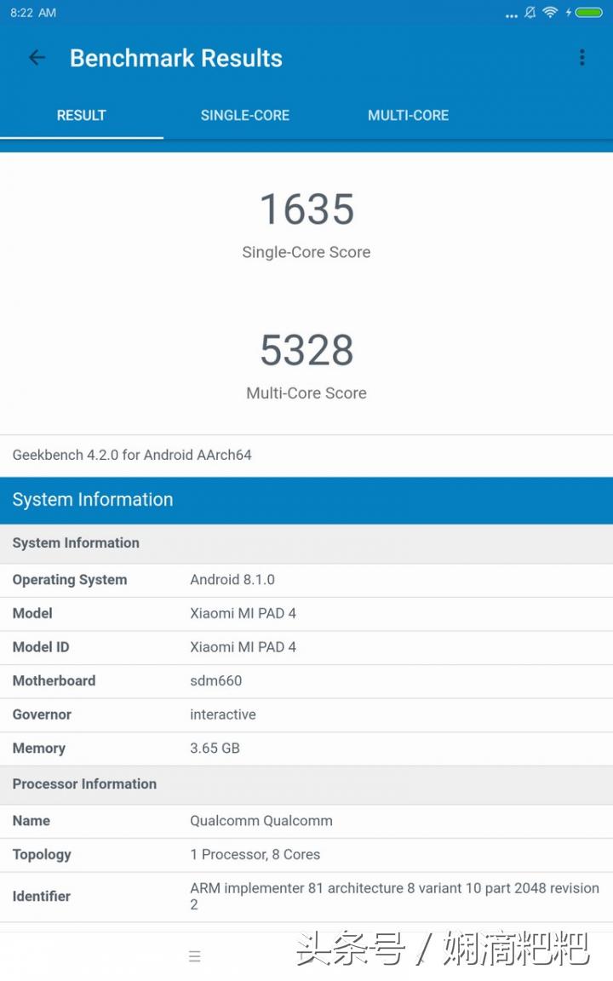Select the 3.65 GB memory value
Viewport: 613px width, 981px height.
215,749
